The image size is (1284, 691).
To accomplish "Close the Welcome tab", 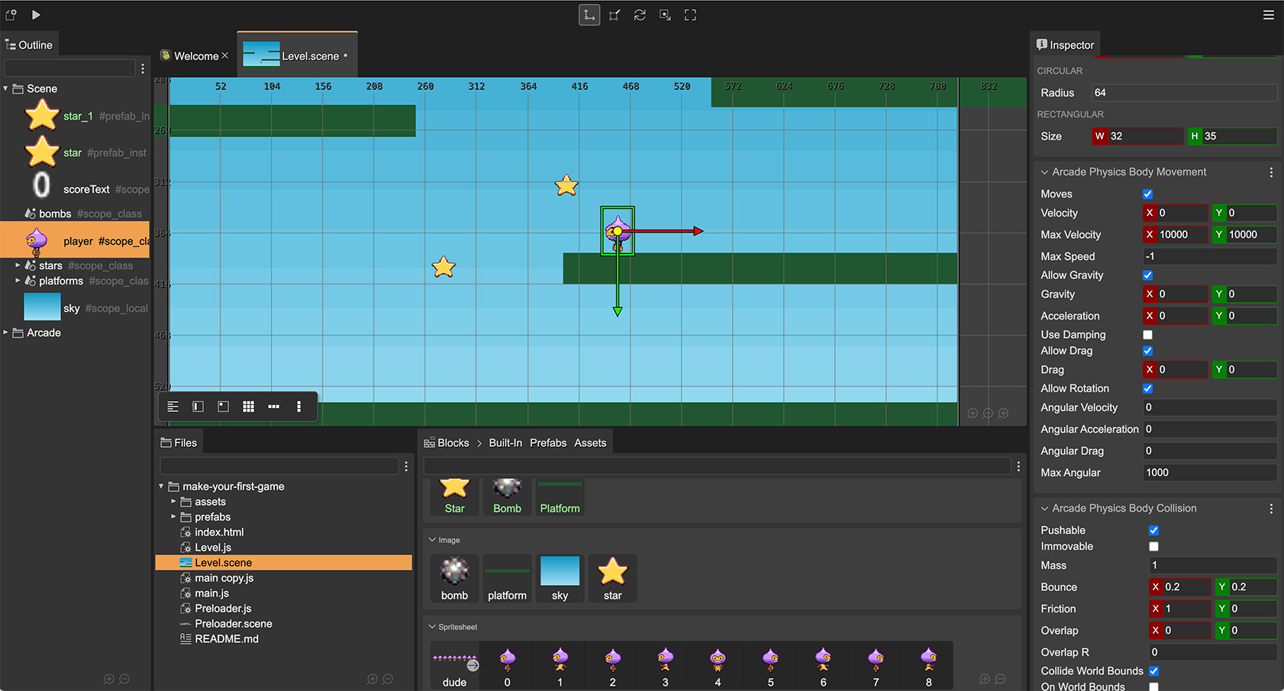I will click(x=225, y=56).
